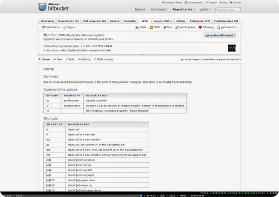
Task: Select the Wiki tab
Action: tap(145, 21)
